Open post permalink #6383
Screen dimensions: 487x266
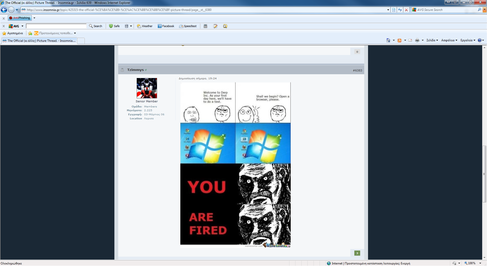[357, 70]
